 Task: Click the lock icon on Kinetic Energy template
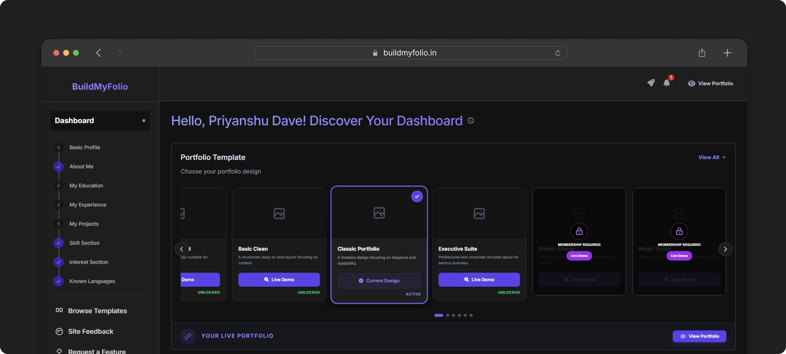coord(579,232)
